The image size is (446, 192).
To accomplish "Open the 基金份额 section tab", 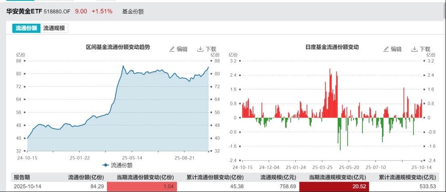I will coord(133,11).
